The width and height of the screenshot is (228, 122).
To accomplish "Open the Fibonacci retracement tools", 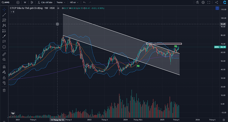I will [x=4, y=20].
